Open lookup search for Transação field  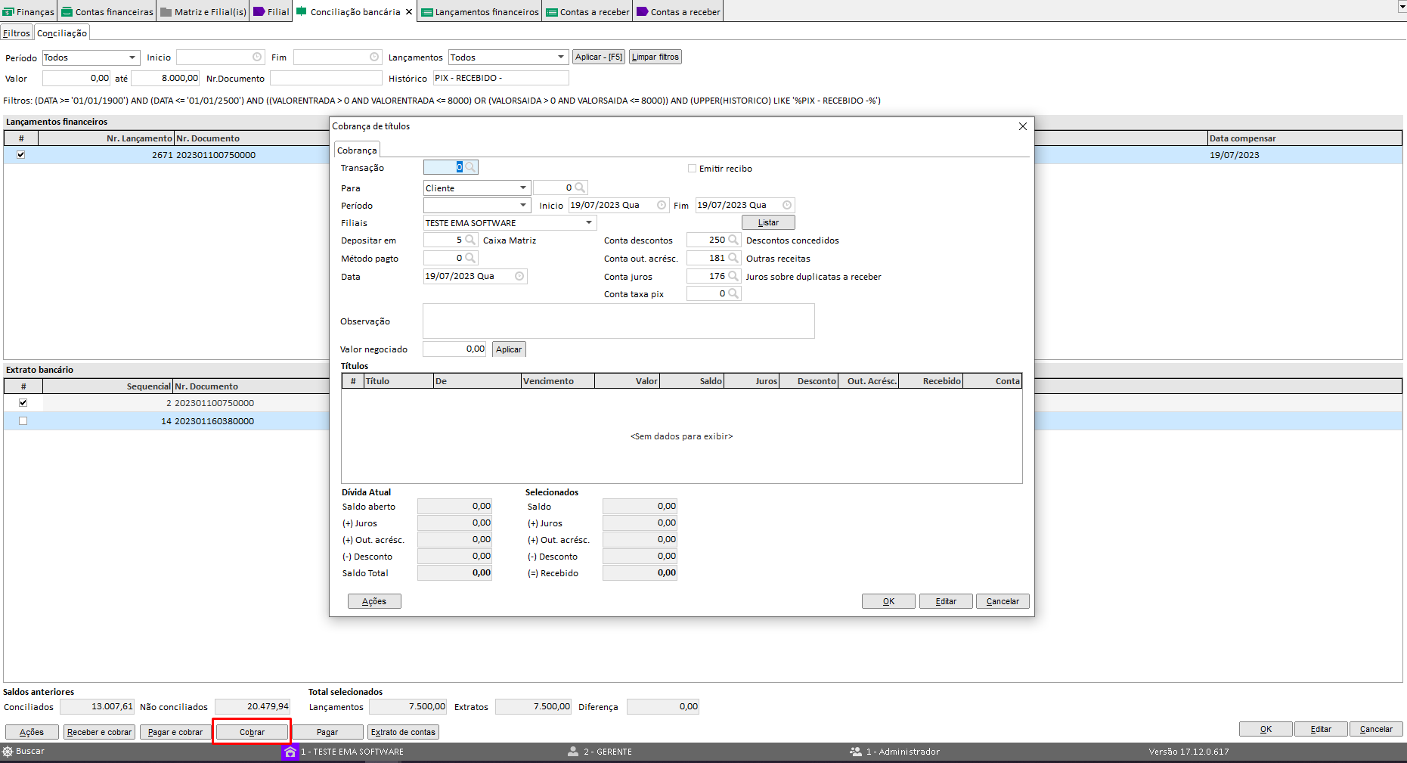click(x=470, y=167)
